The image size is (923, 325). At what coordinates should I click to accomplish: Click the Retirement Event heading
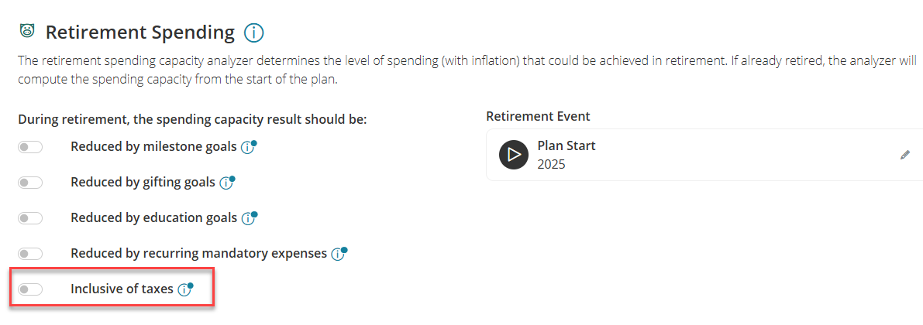pos(538,116)
